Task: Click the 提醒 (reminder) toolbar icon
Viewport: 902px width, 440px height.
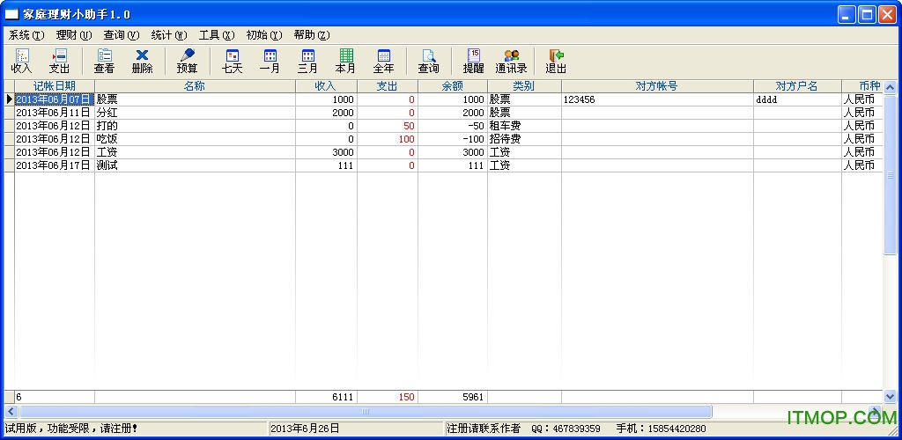Action: point(473,61)
